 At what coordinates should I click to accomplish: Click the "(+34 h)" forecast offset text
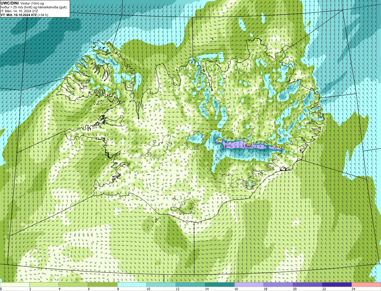(x=43, y=15)
